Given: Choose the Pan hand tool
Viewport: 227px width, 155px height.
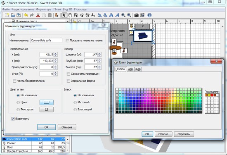Looking at the screenshot, I should [70, 15].
